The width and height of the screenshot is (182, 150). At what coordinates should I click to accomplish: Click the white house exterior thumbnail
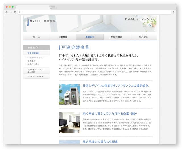69,95
